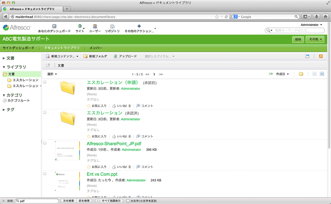Switch to detailed list view icon
This screenshot has width=331, height=204.
point(322,74)
